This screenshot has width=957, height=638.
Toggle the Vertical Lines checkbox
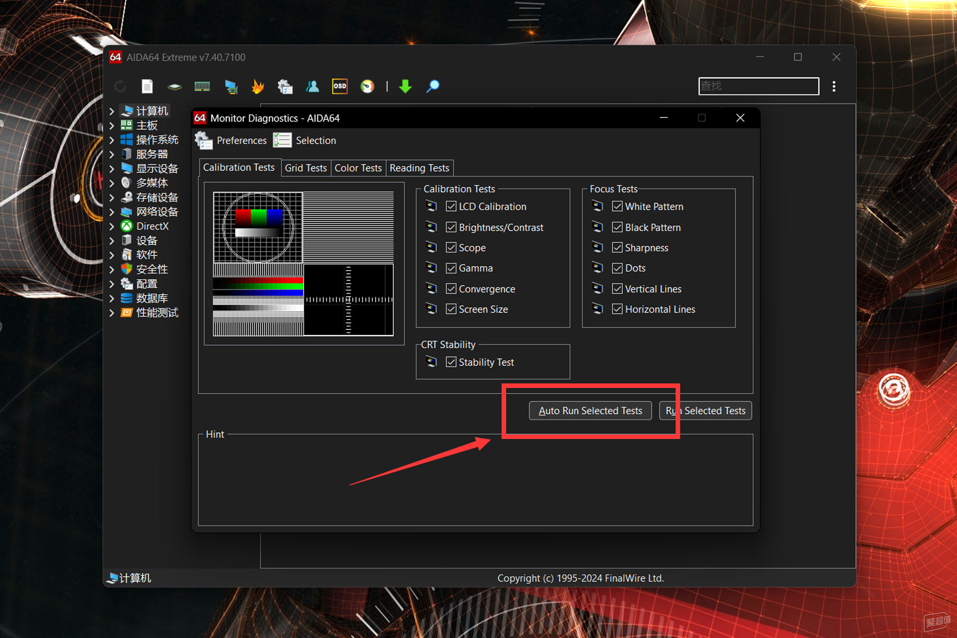tap(617, 289)
